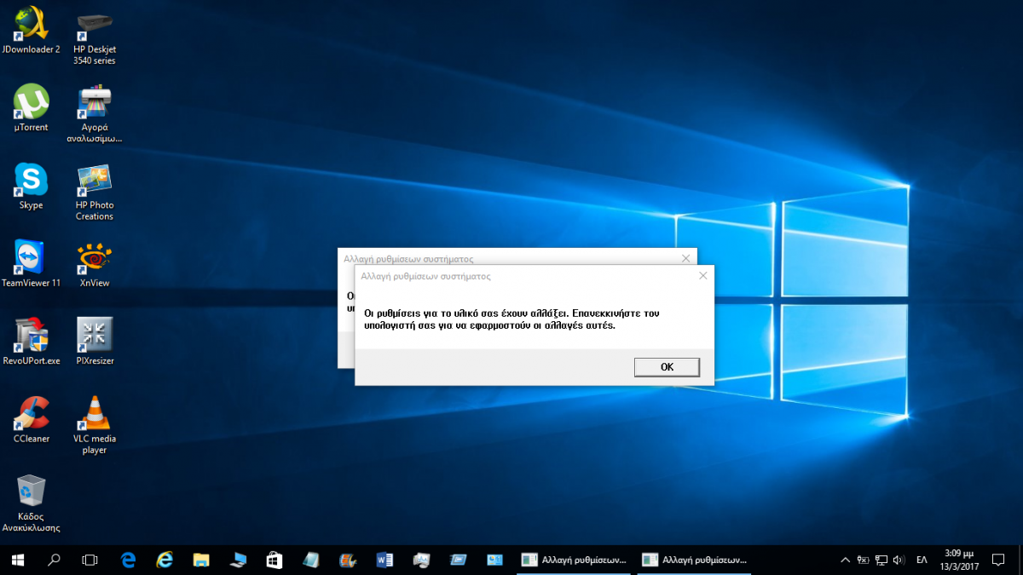
Task: Open File Explorer from the taskbar
Action: click(201, 560)
